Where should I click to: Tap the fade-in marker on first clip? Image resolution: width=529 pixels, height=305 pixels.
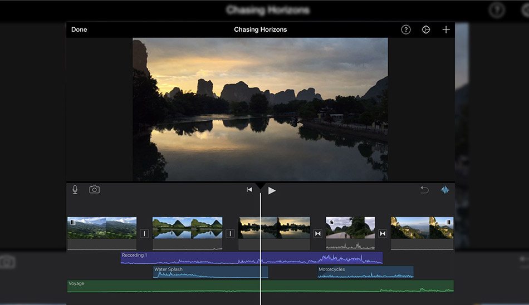[72, 222]
